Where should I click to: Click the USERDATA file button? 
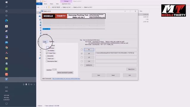pyautogui.click(x=89, y=65)
